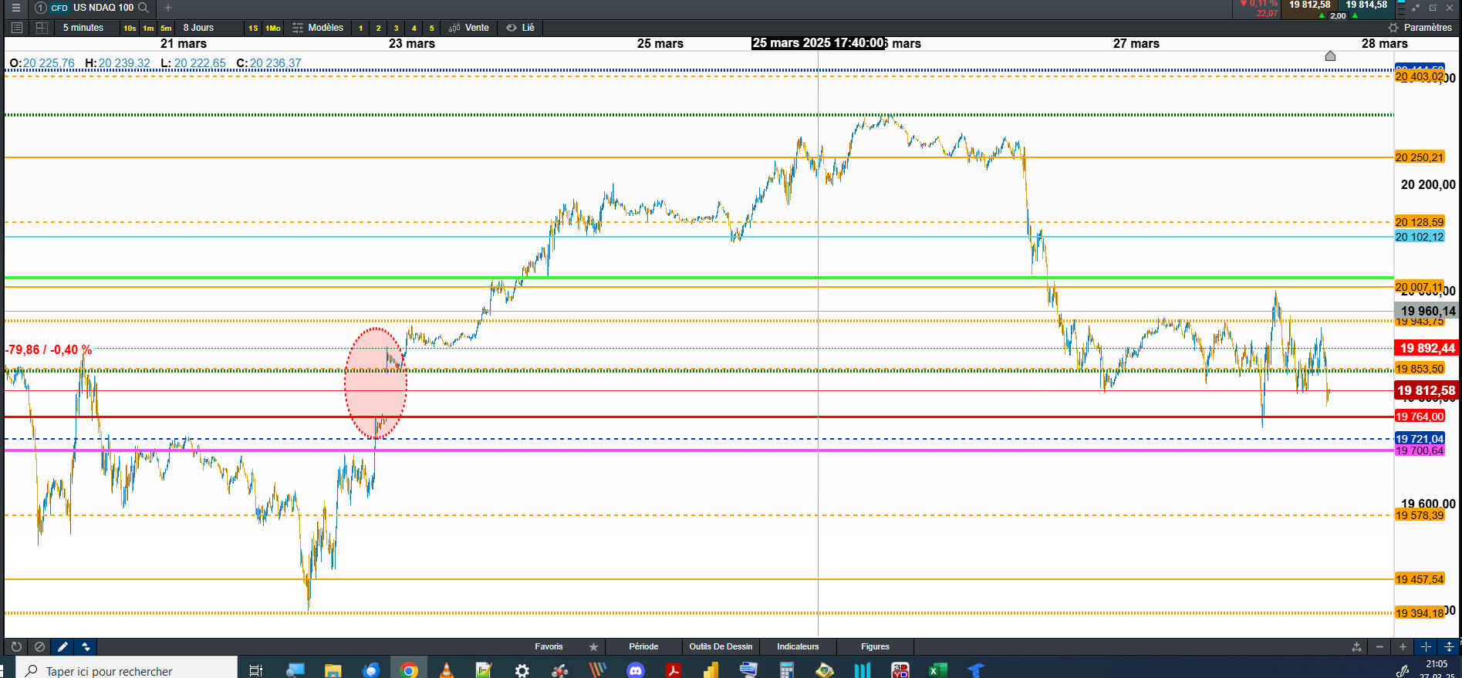This screenshot has height=678, width=1462.
Task: Click the buy price 19 814,58
Action: click(1366, 5)
